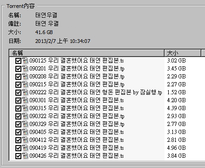Uncheck the 090322 file checkbox
The height and width of the screenshot is (168, 205).
point(18,116)
